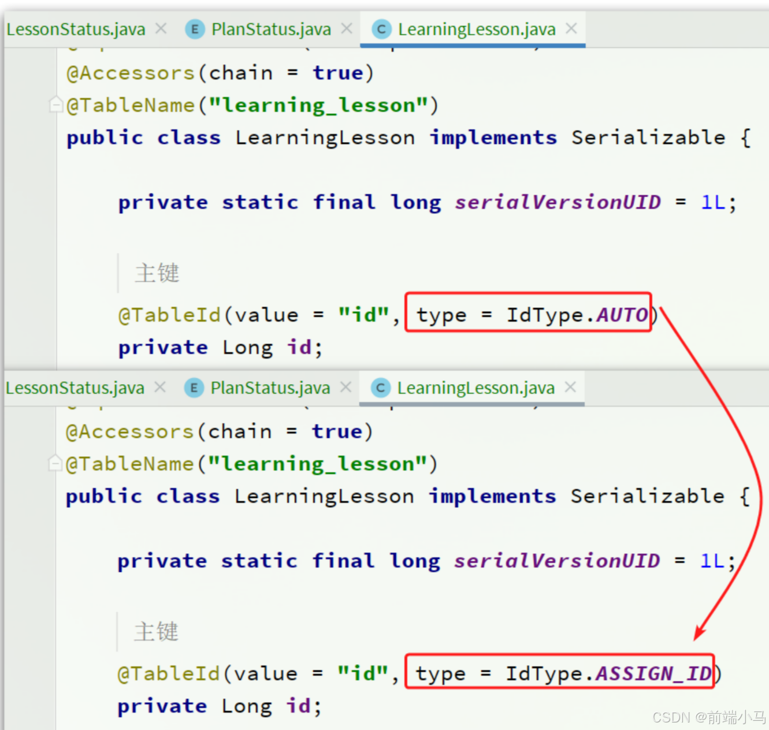Click @TableId annotation in bottom editor

[168, 673]
